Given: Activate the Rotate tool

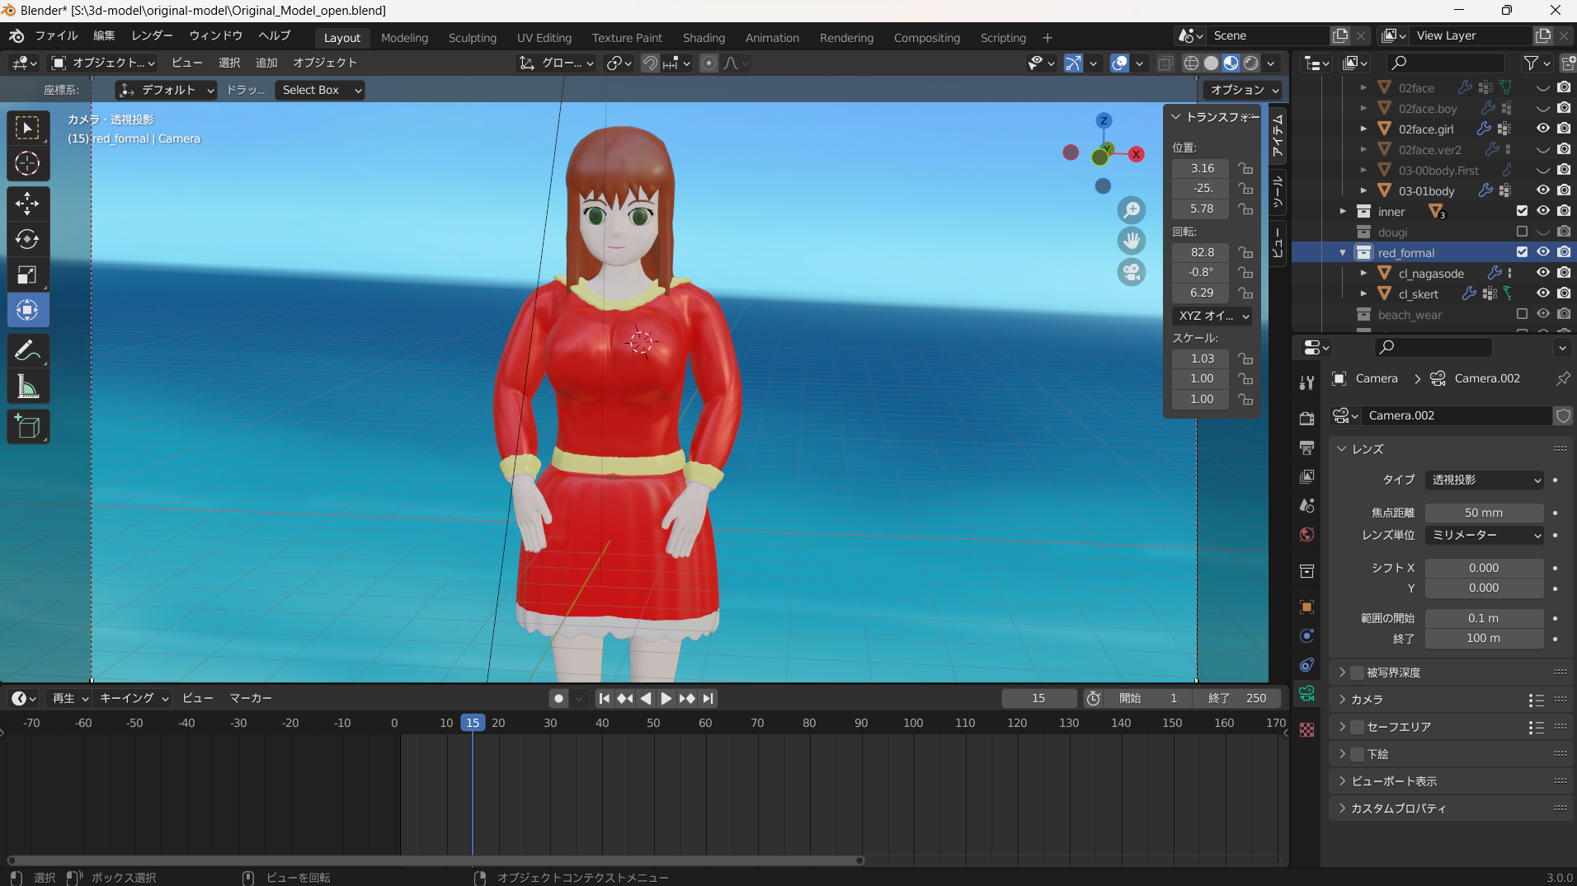Looking at the screenshot, I should [27, 239].
